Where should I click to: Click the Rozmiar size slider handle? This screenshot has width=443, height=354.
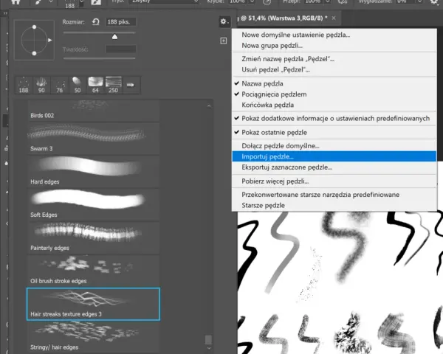(114, 37)
